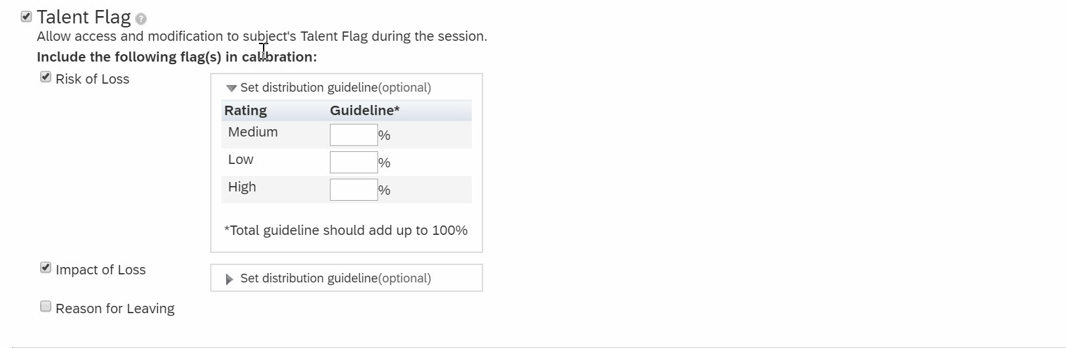The width and height of the screenshot is (1066, 348).
Task: Click the Impact of Loss label text
Action: click(100, 270)
